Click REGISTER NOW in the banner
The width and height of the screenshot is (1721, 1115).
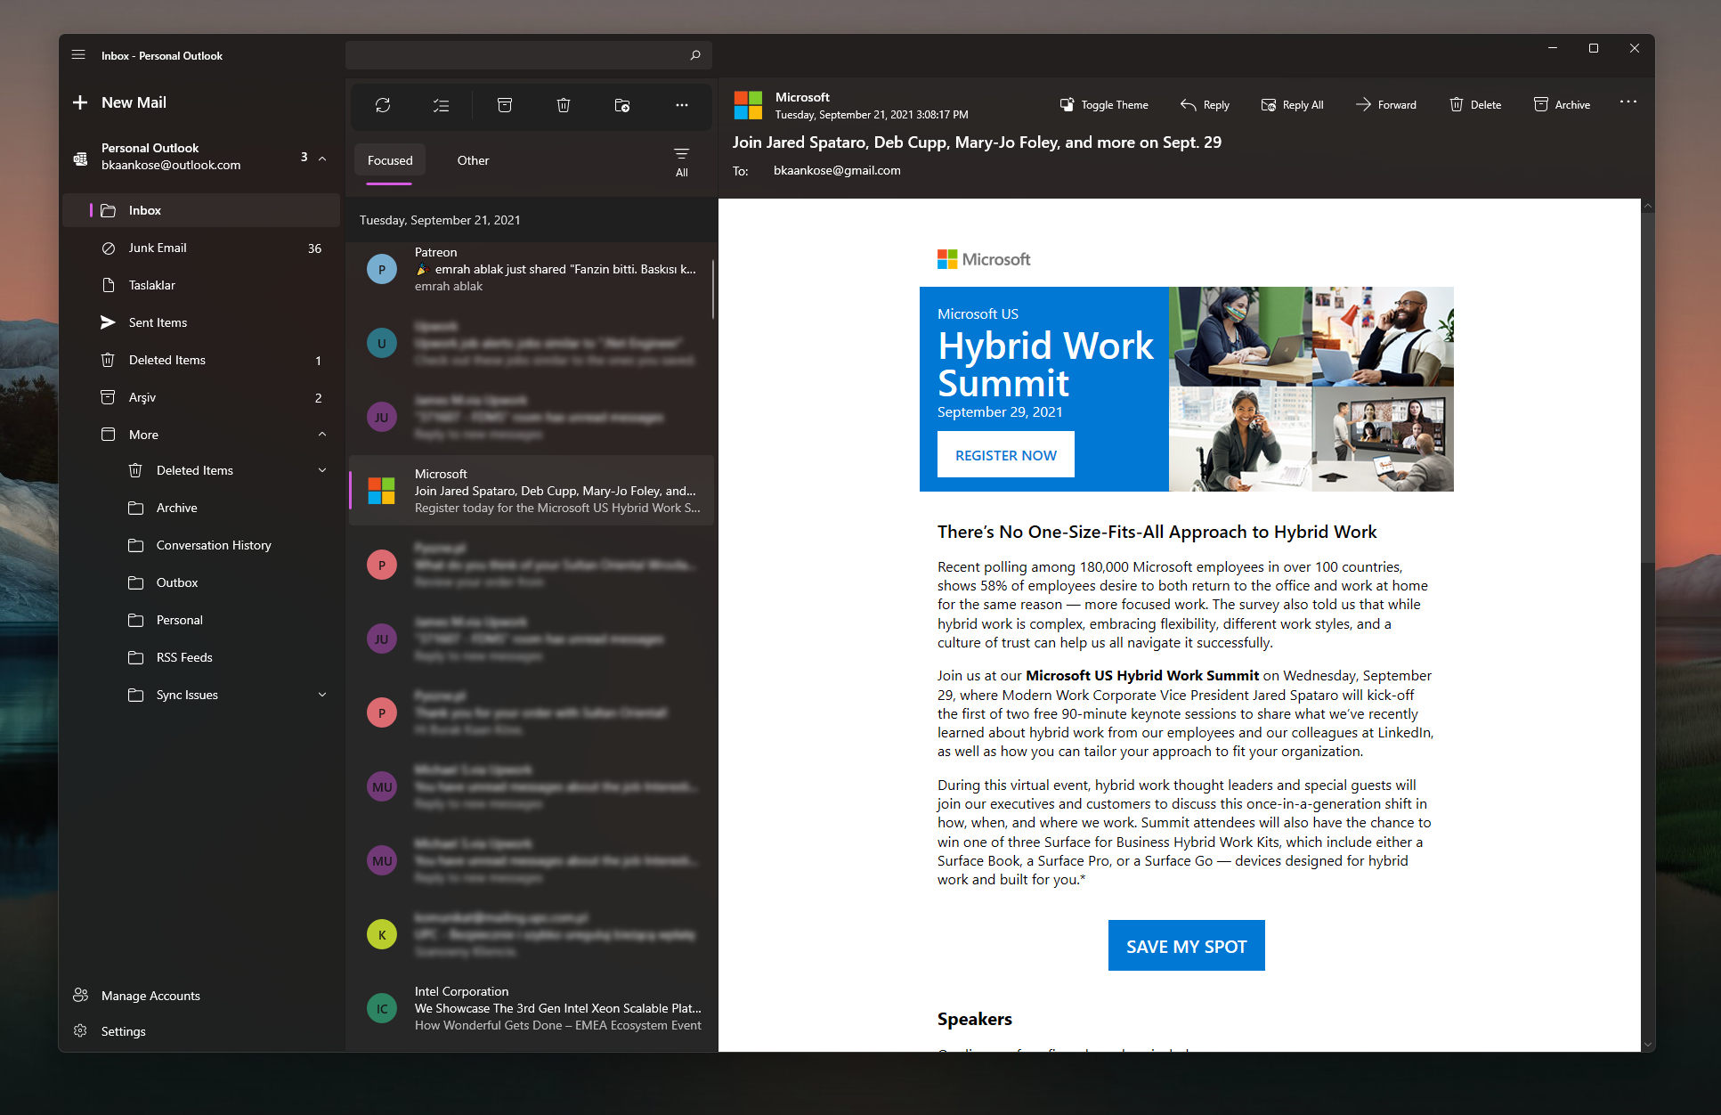click(1005, 455)
